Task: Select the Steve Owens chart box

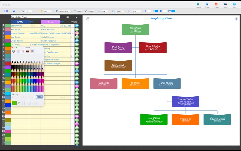Action: (135, 30)
